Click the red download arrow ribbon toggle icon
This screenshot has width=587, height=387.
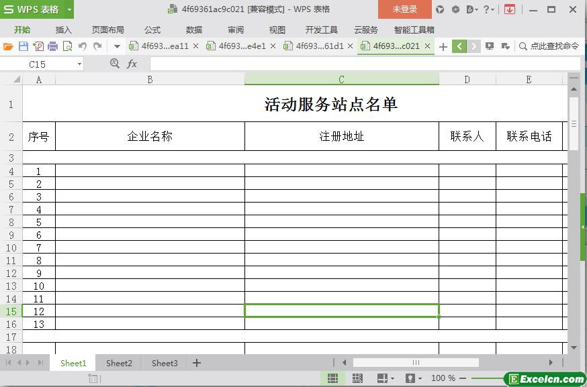point(510,9)
